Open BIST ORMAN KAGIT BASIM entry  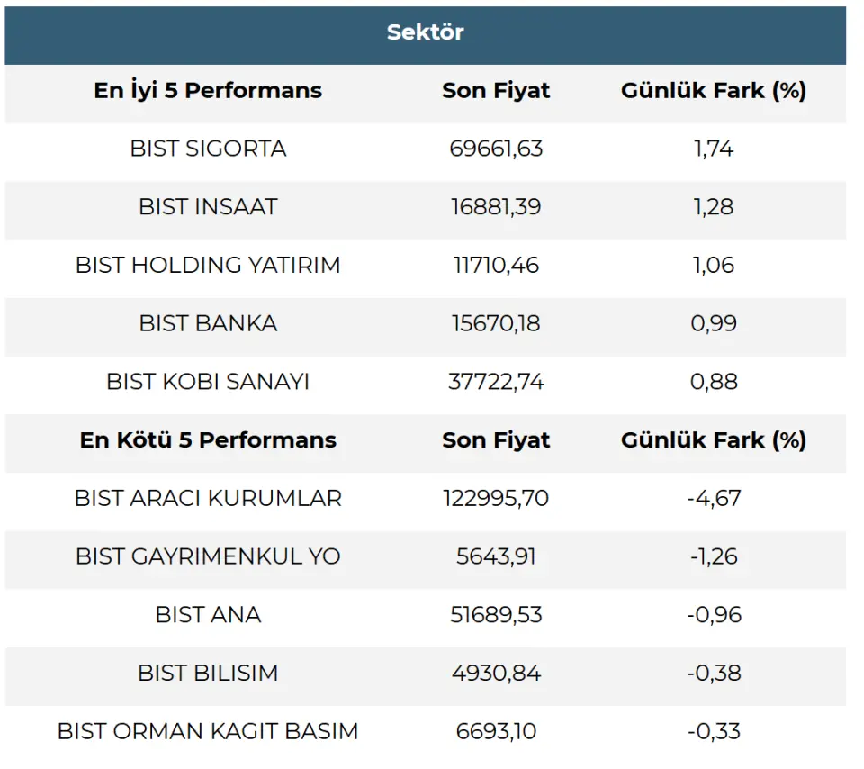coord(208,731)
